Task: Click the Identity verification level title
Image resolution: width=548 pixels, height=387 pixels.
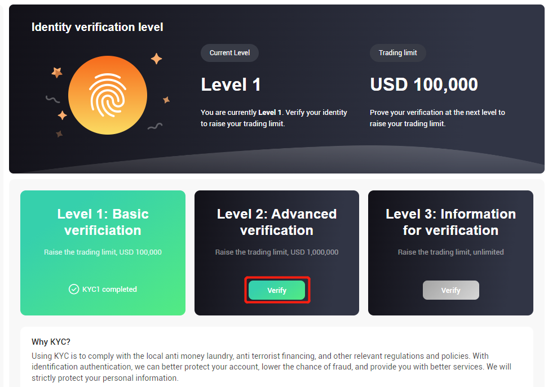Action: pyautogui.click(x=97, y=27)
